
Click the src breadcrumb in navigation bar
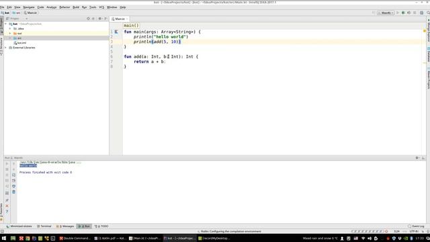[16, 13]
